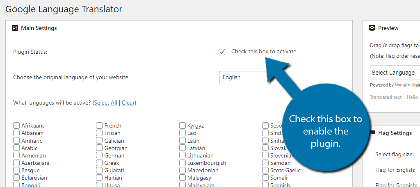Toggle the Plugin Status activate checkbox

tap(222, 52)
